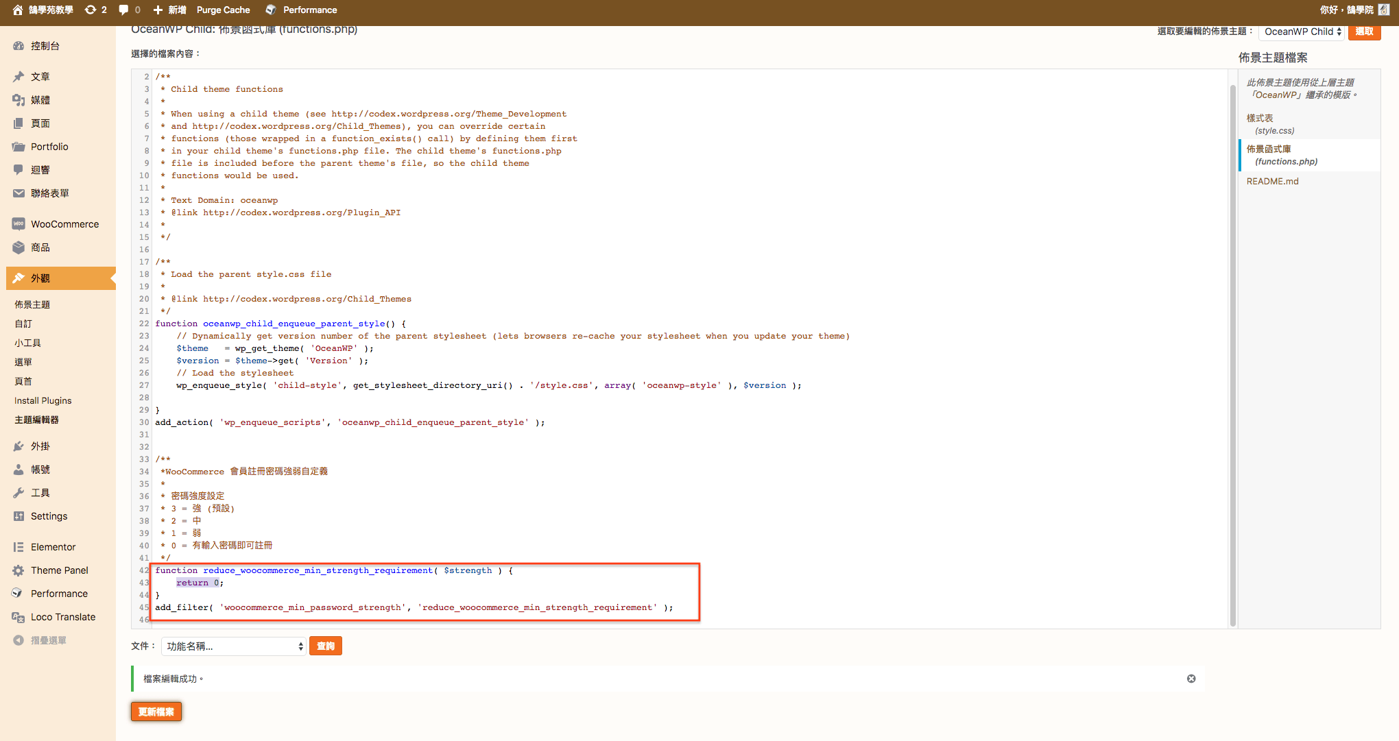Screen dimensions: 1399x741
Task: Click Purge Cache in admin bar
Action: click(223, 10)
